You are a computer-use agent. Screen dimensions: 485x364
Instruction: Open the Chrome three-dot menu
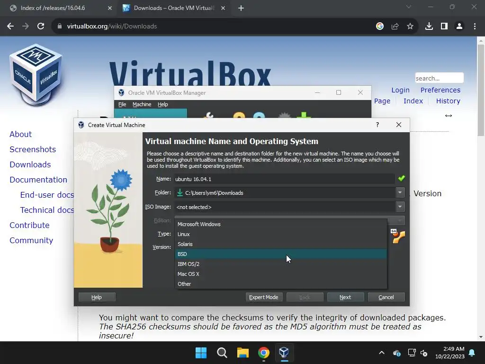[475, 27]
